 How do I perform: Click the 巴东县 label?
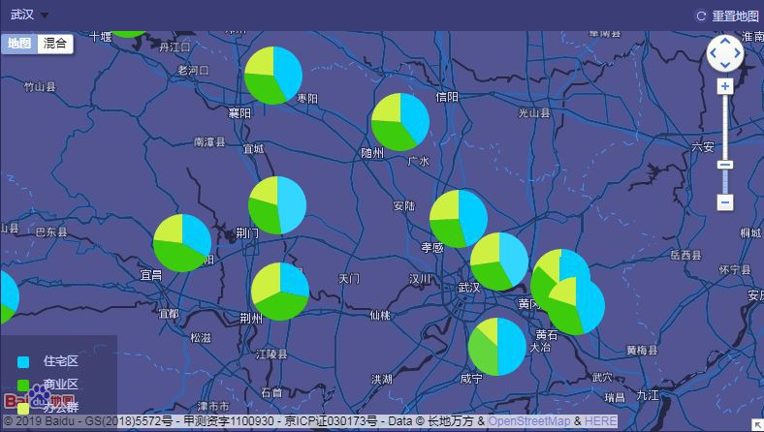pyautogui.click(x=51, y=231)
